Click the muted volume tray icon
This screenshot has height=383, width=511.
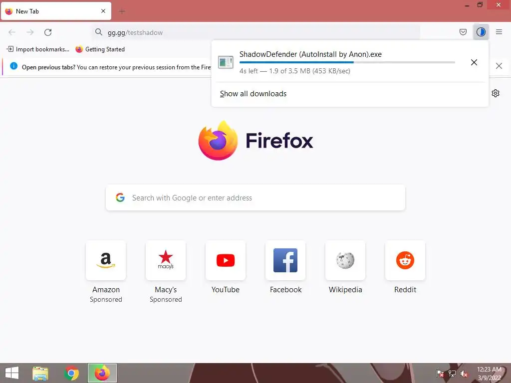point(464,374)
